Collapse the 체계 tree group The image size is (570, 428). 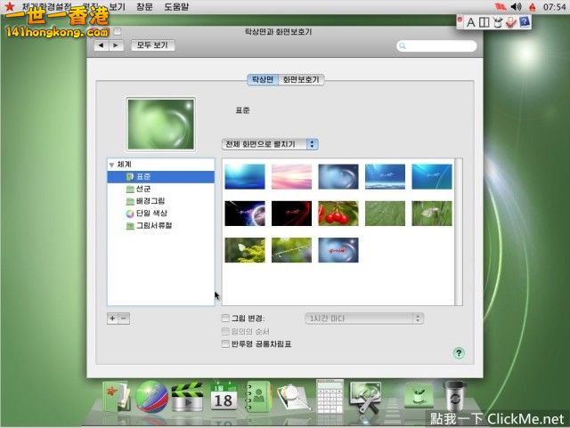pyautogui.click(x=111, y=165)
